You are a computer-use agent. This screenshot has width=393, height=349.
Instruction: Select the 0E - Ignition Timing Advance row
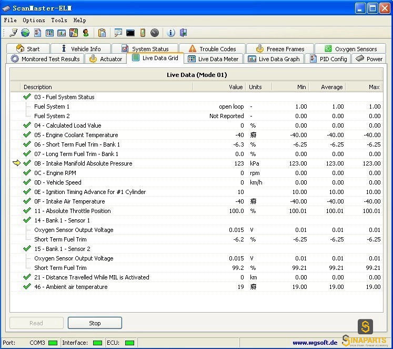coord(197,192)
